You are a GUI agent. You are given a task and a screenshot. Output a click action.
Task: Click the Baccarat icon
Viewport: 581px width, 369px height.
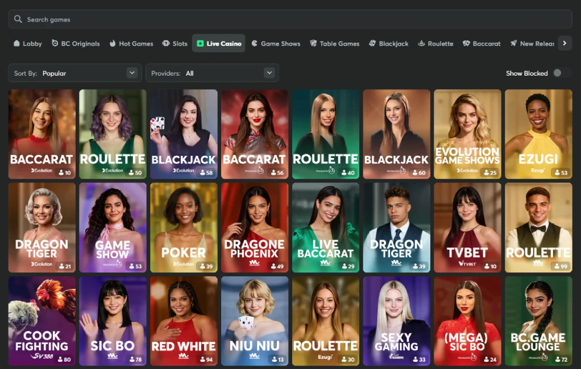tap(467, 43)
